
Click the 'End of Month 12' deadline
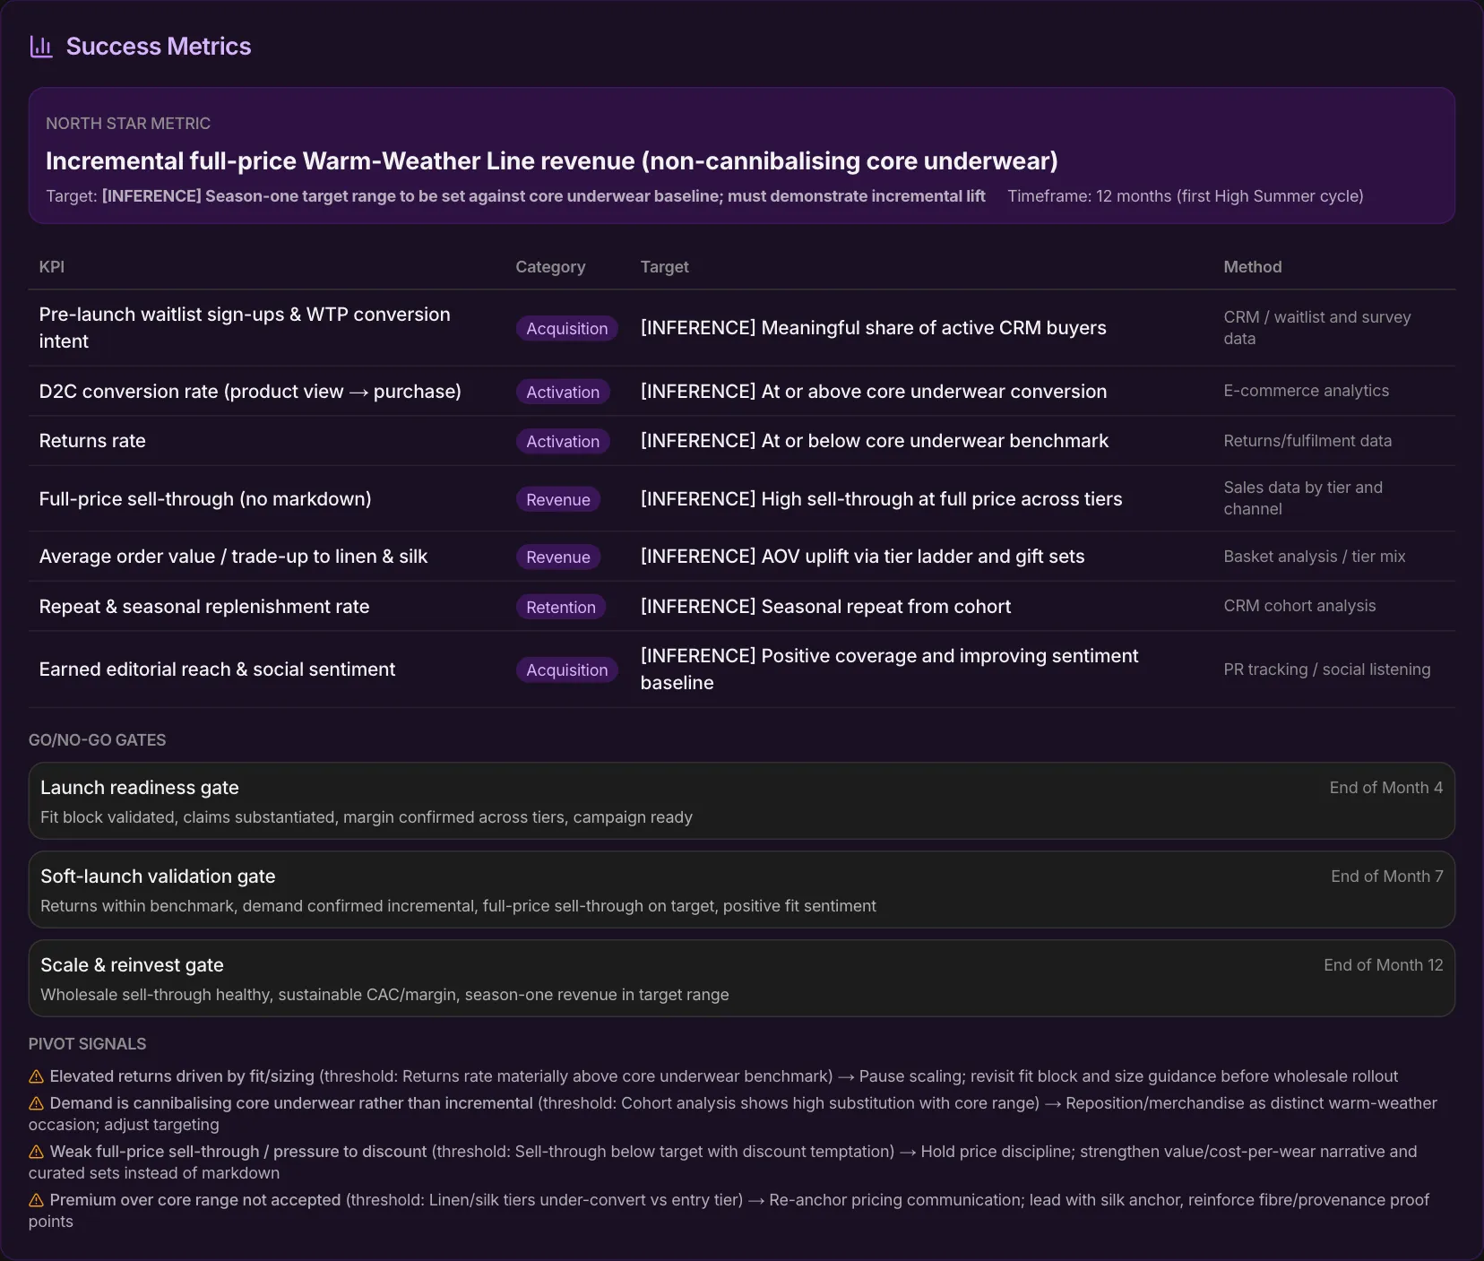(1384, 965)
